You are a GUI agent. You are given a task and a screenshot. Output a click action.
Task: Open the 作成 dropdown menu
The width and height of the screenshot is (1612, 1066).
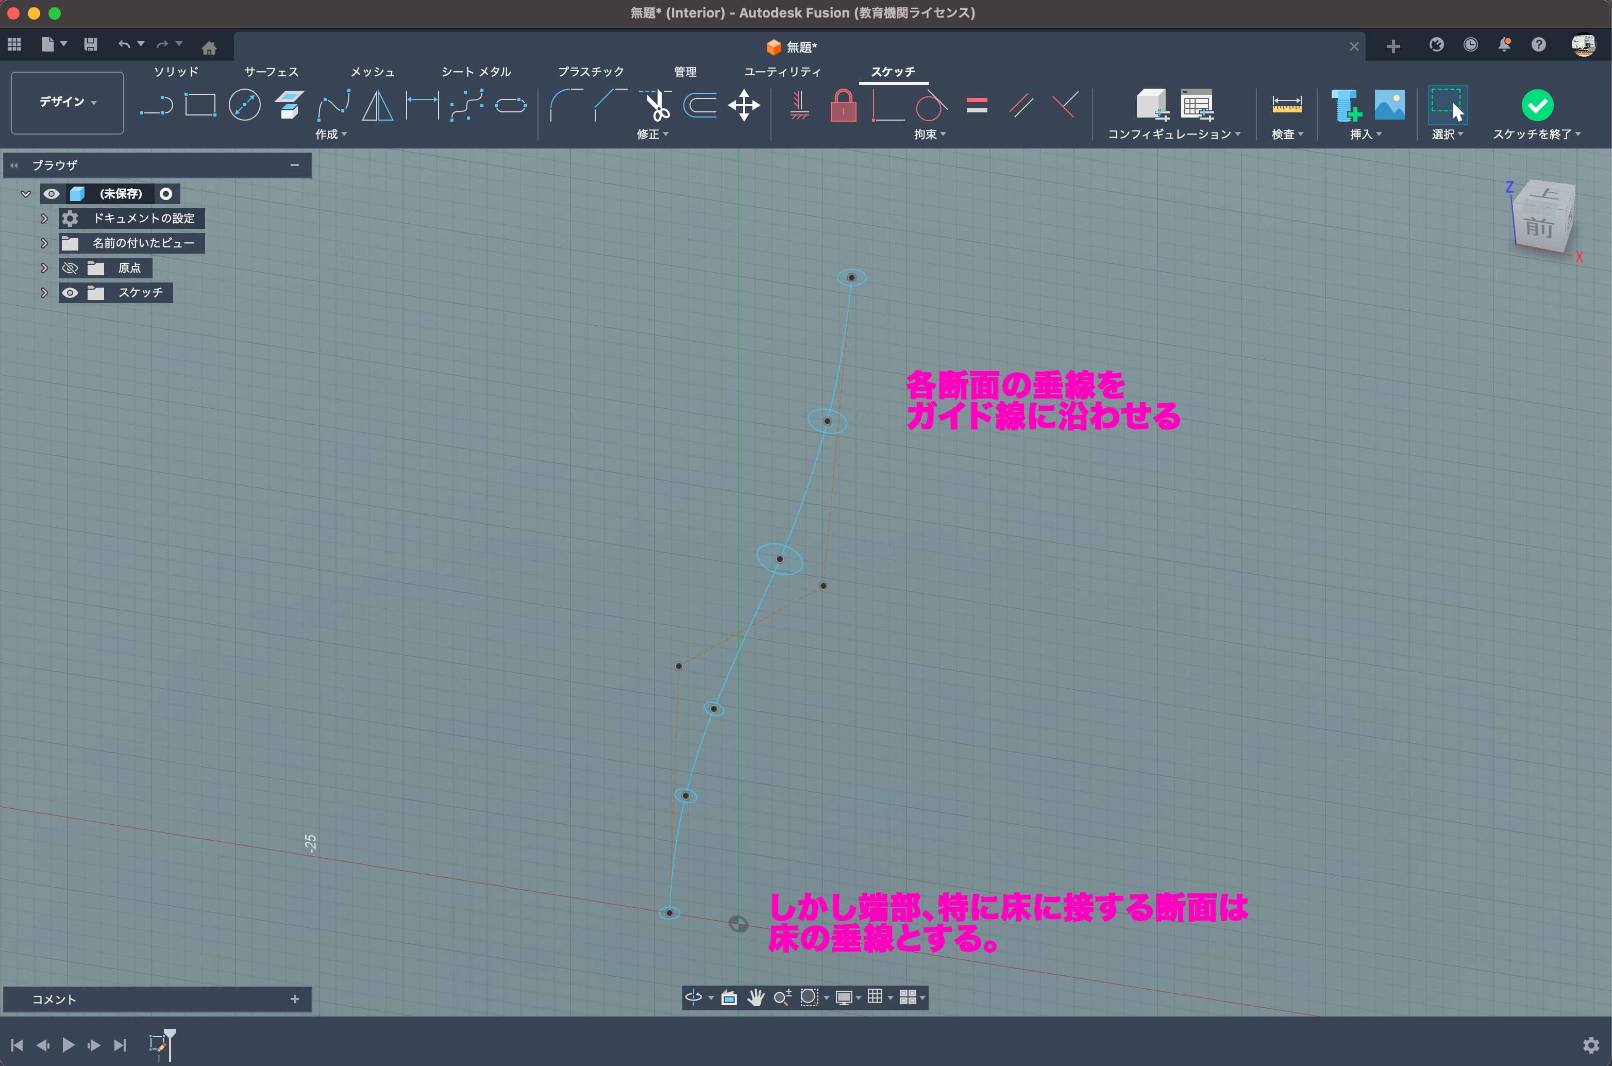[x=331, y=135]
